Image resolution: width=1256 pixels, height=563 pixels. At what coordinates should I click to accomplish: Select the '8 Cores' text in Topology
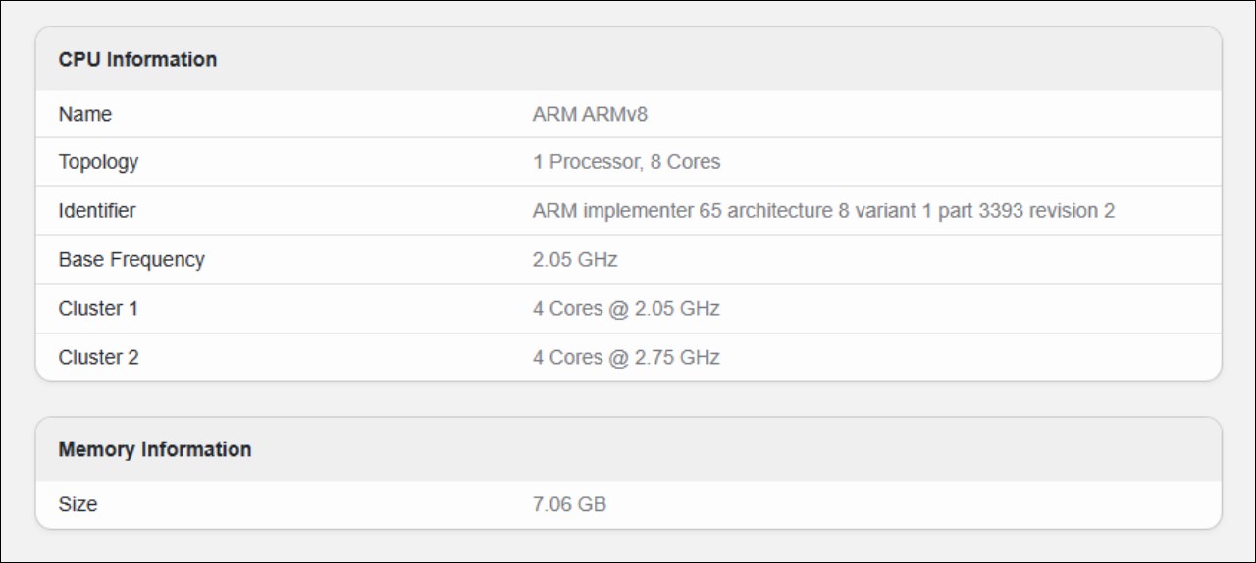686,161
